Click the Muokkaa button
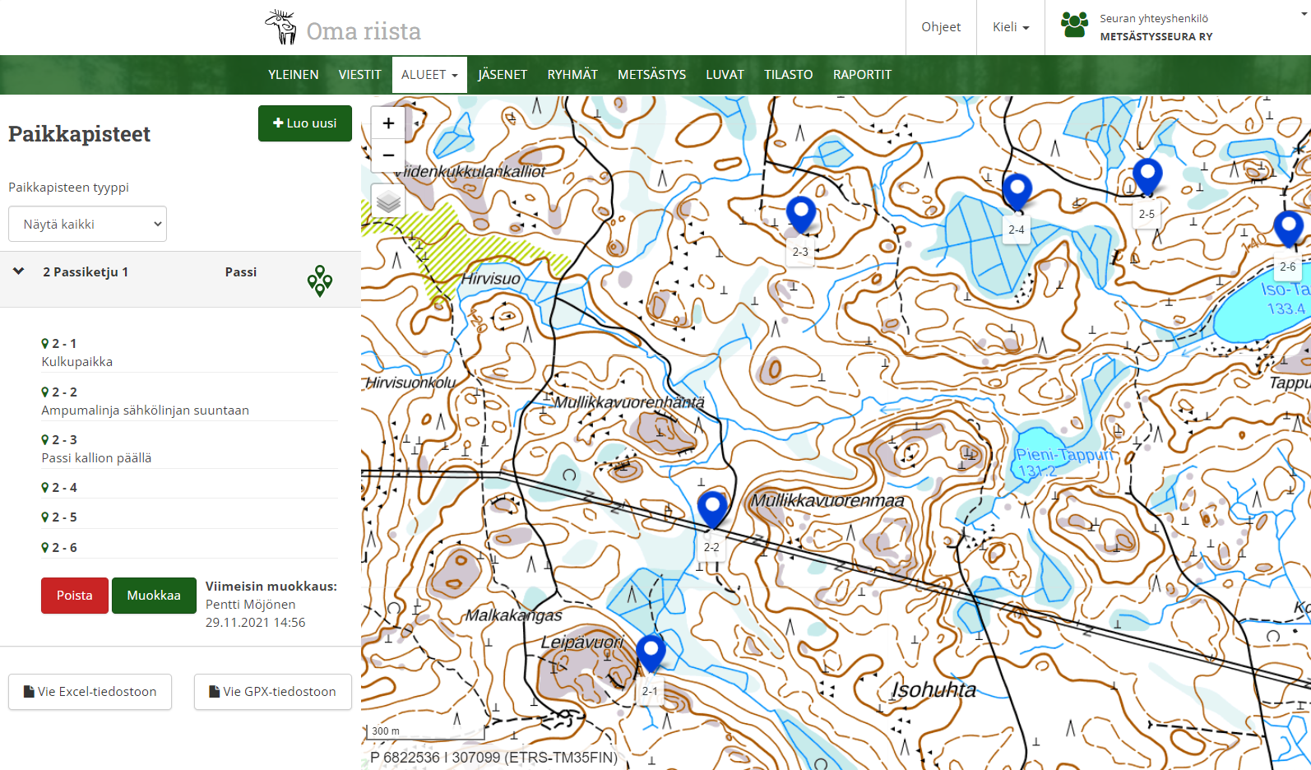The width and height of the screenshot is (1311, 770). 154,596
